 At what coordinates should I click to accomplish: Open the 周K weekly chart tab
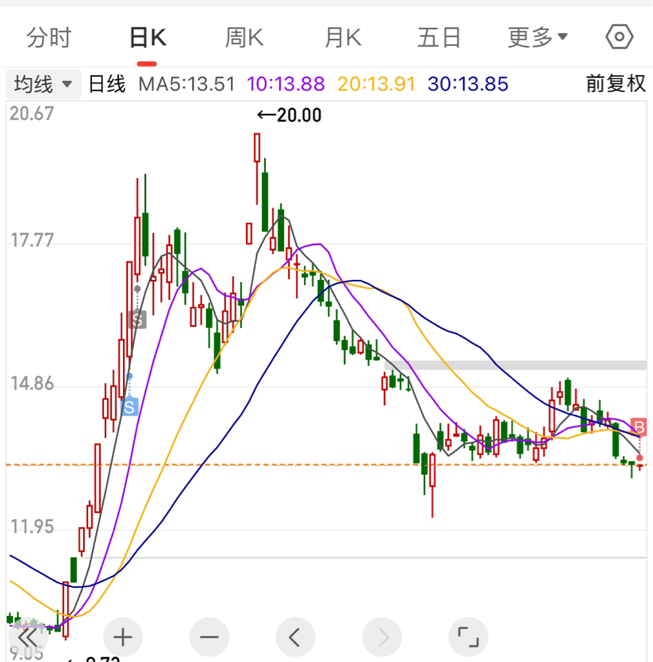pyautogui.click(x=244, y=37)
